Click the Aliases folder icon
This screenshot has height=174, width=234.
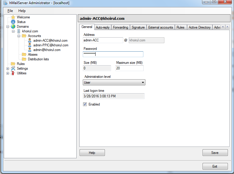[24, 54]
